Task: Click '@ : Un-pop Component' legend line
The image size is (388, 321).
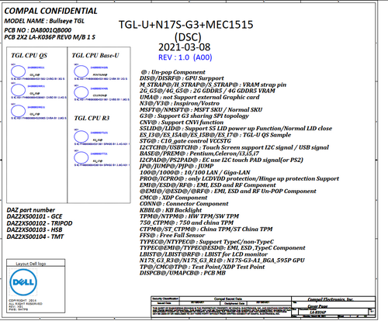Action: point(173,72)
